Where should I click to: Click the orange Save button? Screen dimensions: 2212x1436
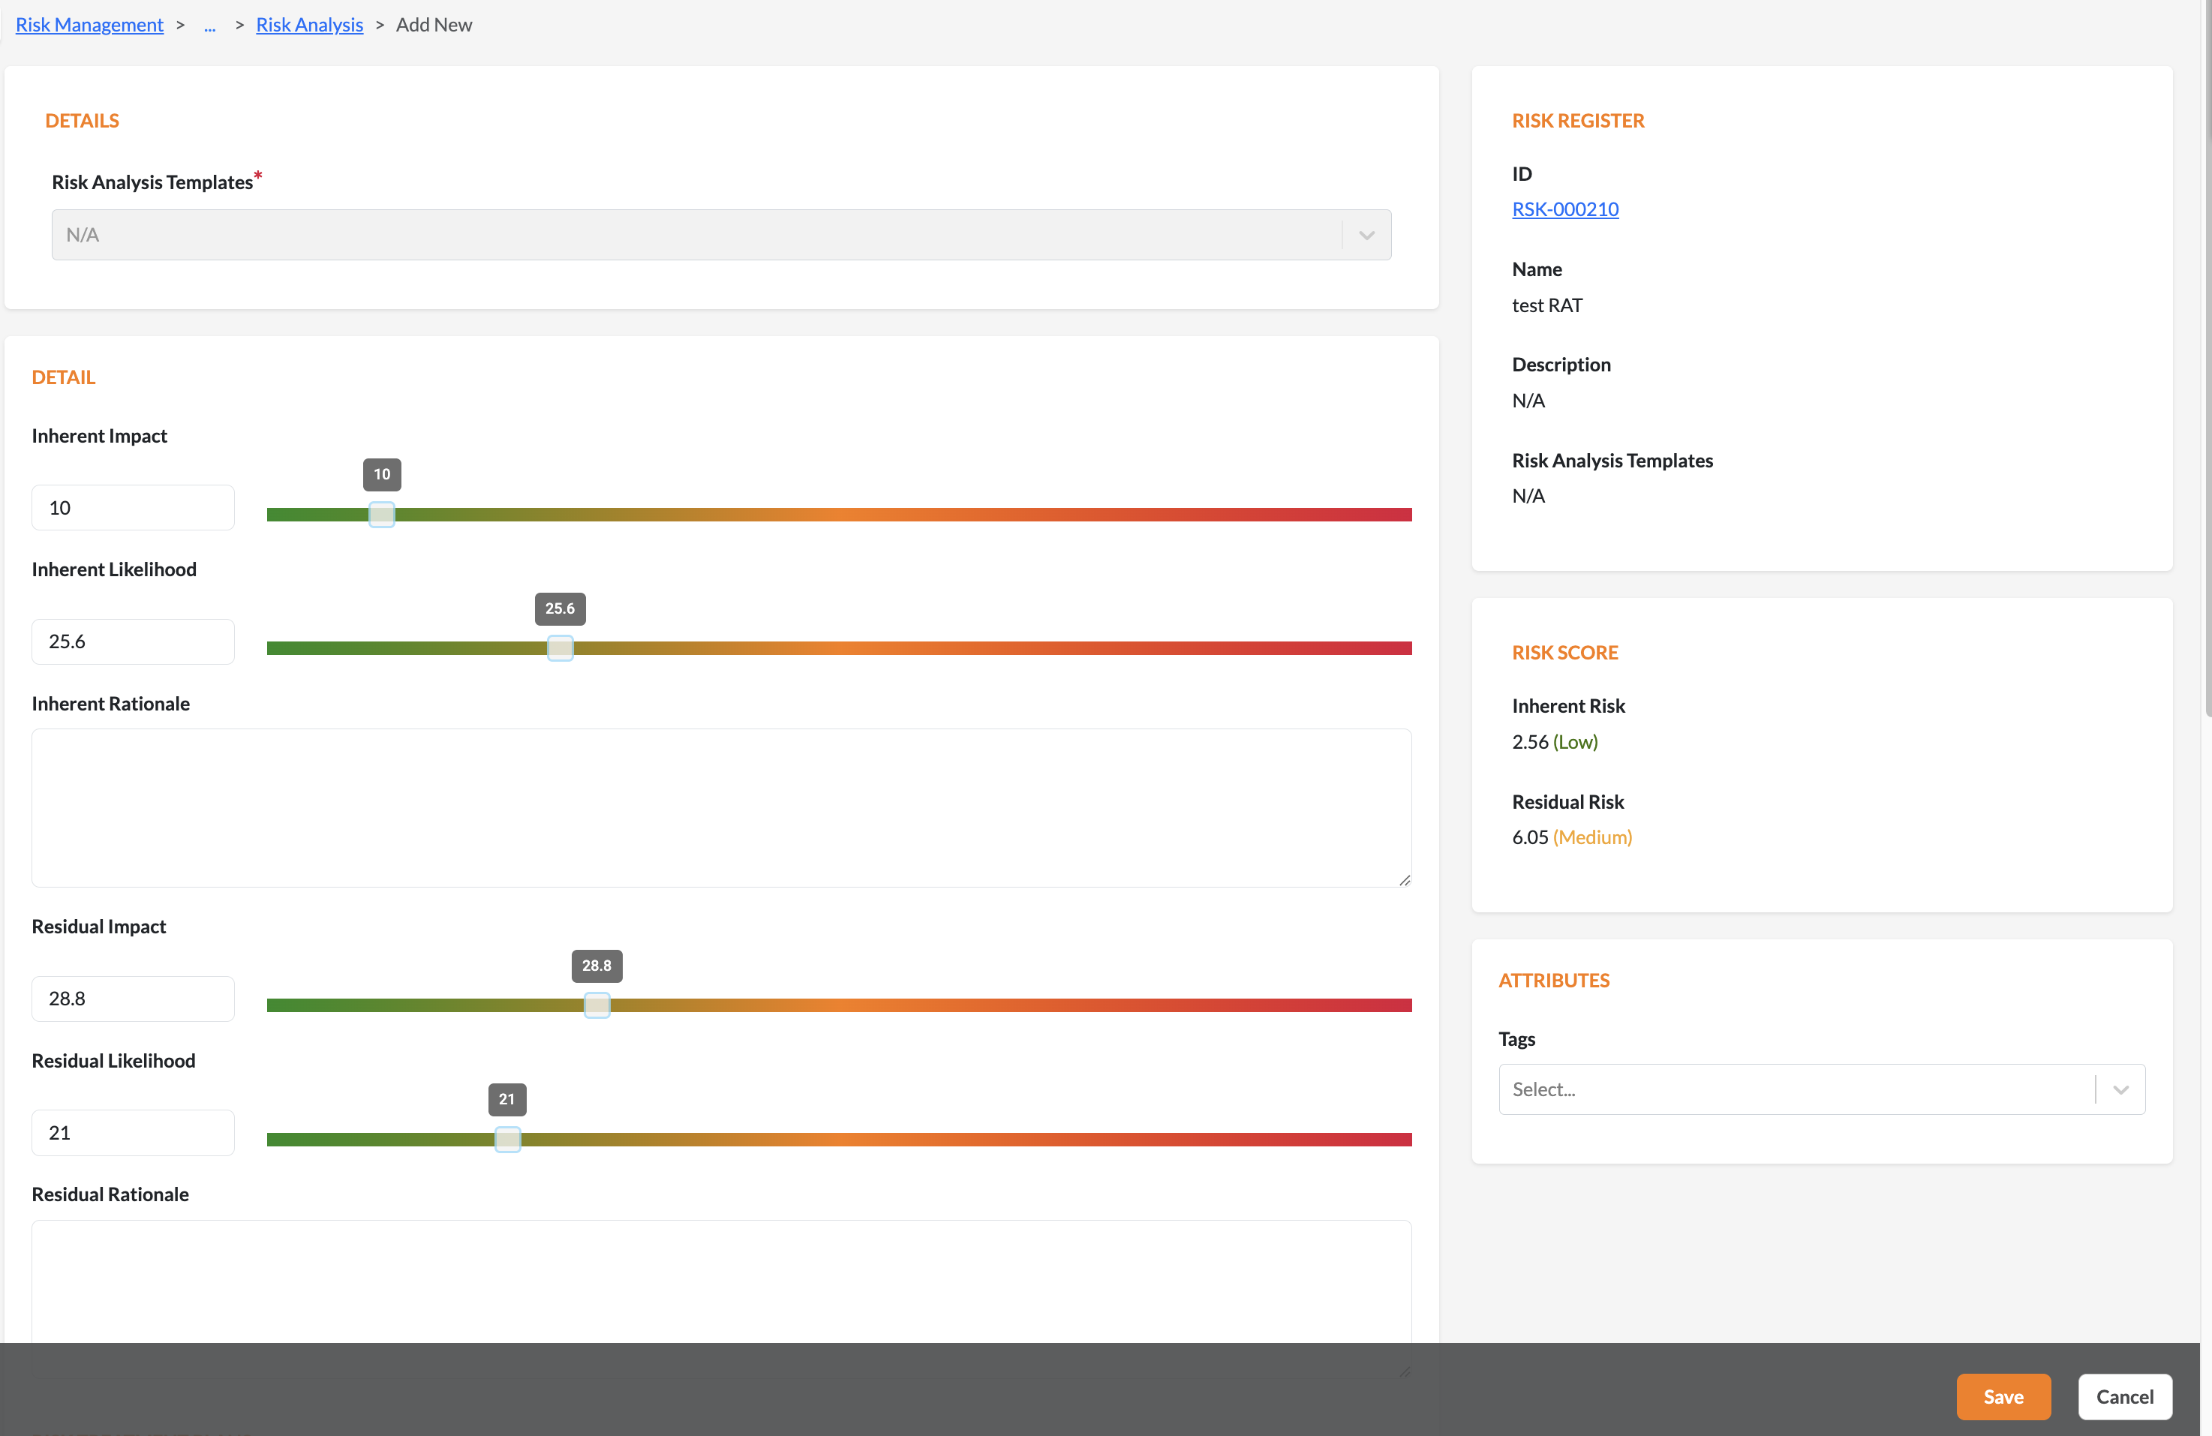(2002, 1396)
